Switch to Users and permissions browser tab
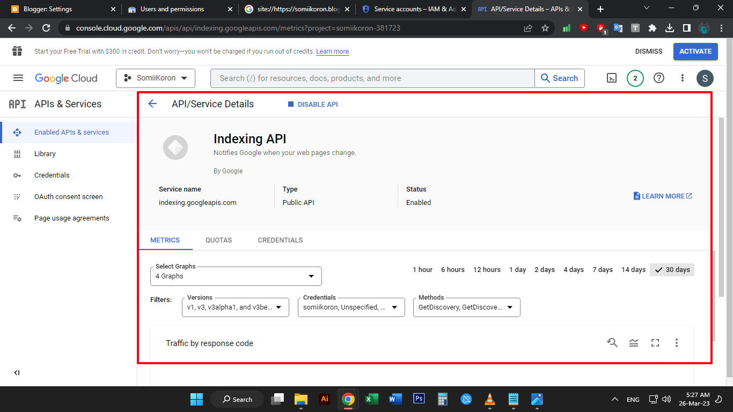733x412 pixels. click(180, 9)
